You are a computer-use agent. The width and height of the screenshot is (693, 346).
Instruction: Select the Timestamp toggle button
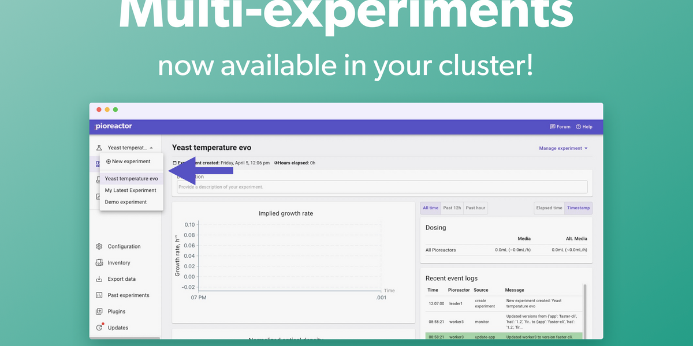coord(578,208)
